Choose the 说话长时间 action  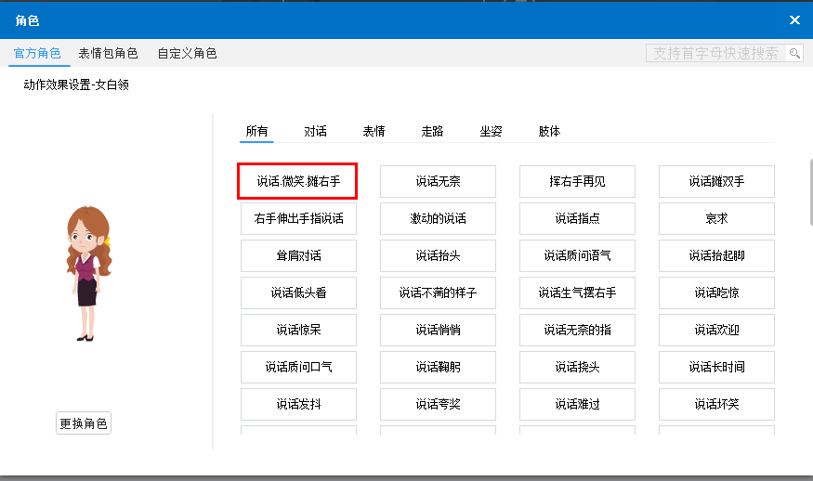pos(716,367)
